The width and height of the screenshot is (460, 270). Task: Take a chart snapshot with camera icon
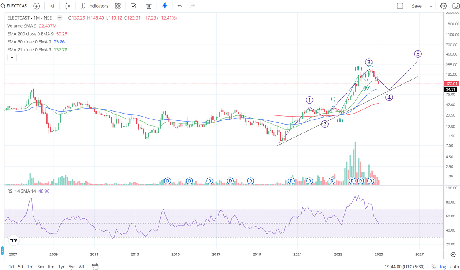(x=456, y=6)
